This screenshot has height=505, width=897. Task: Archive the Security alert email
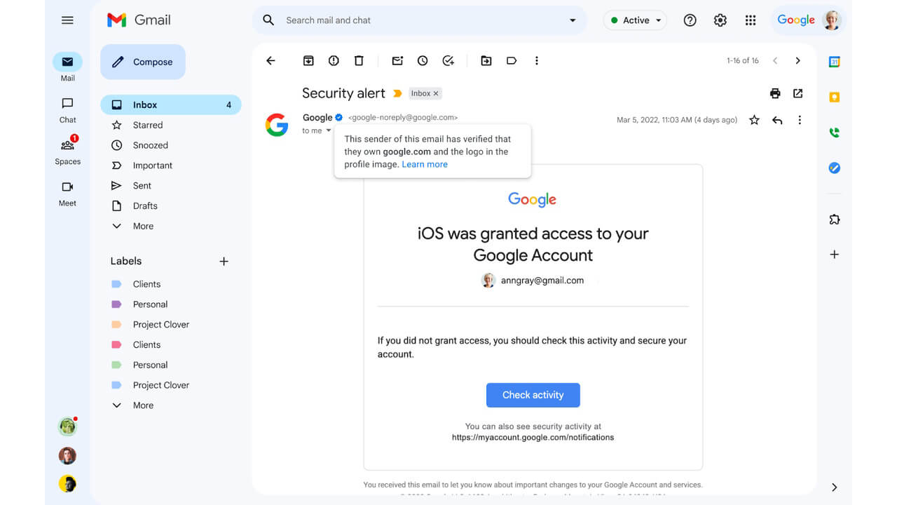click(308, 61)
